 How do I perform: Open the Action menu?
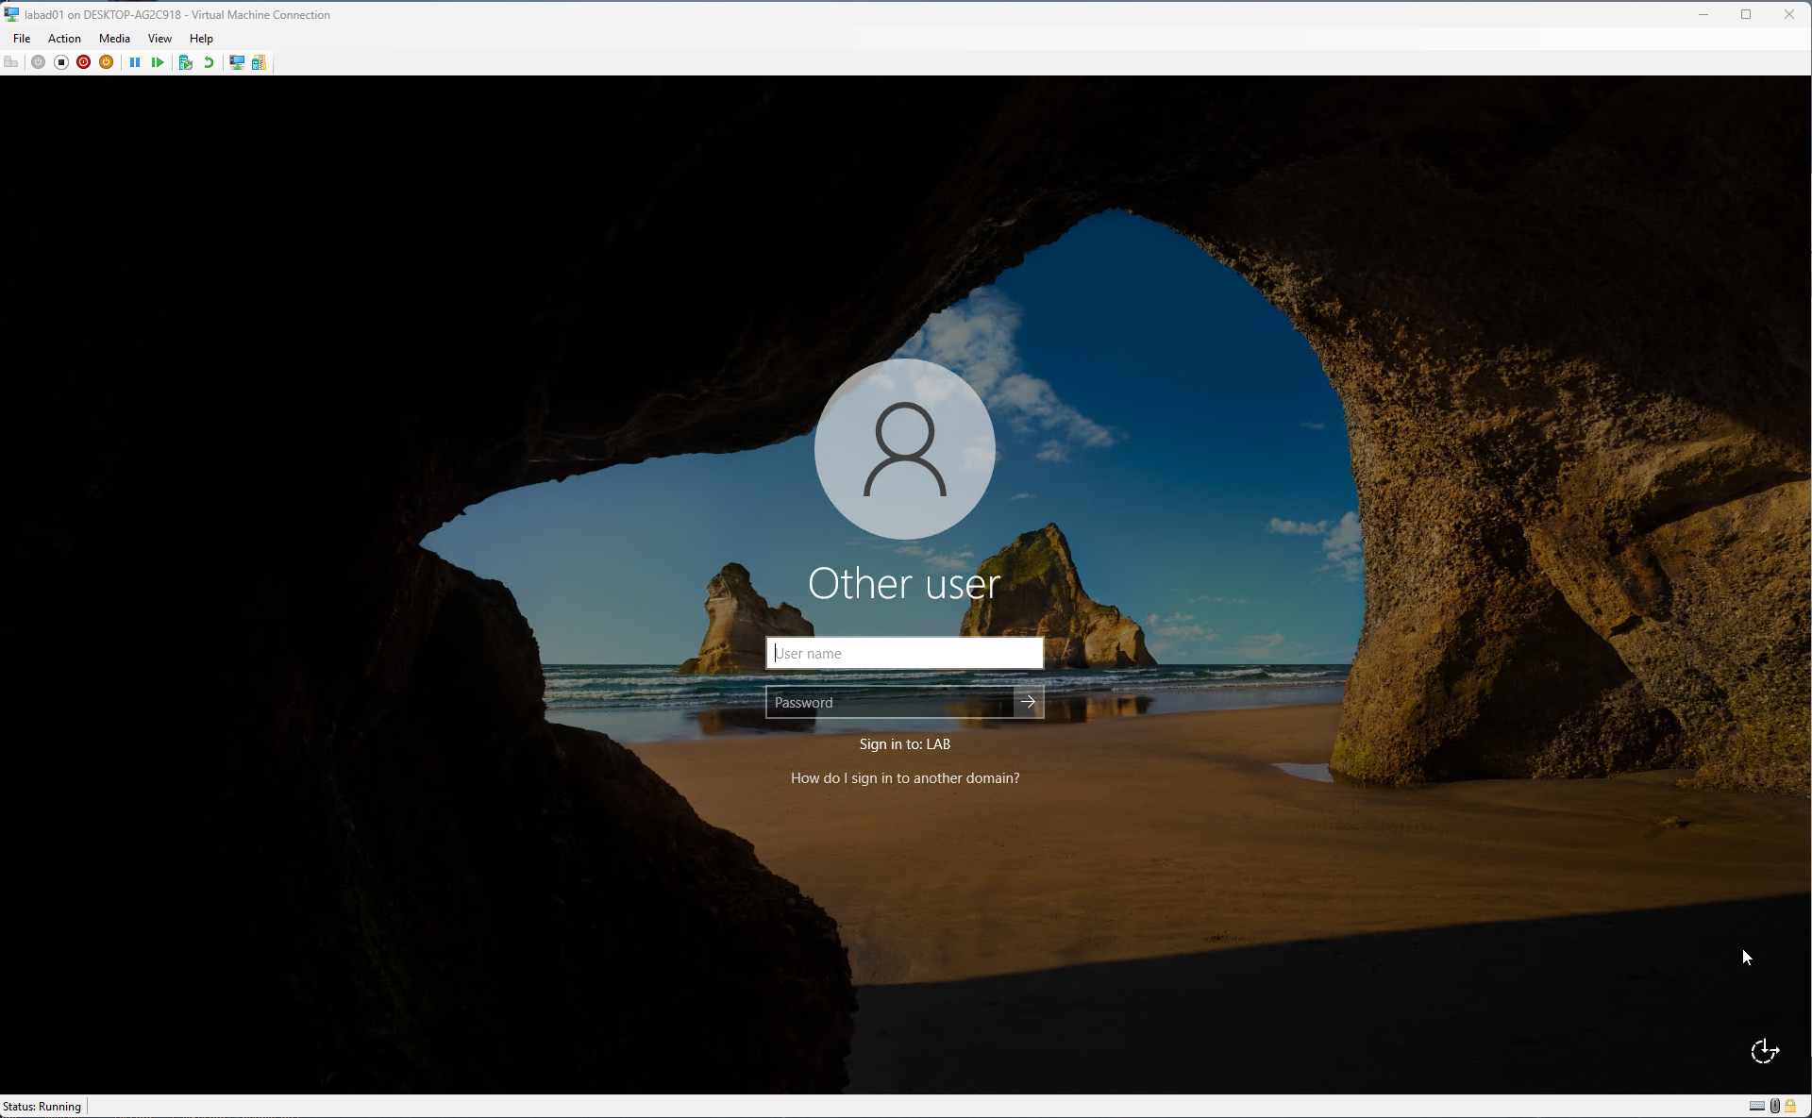coord(63,38)
